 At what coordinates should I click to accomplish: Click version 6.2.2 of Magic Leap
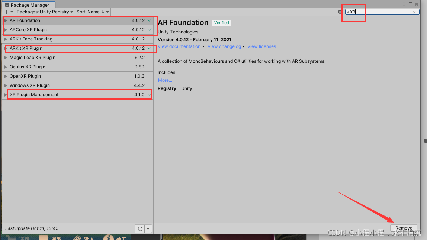[139, 58]
